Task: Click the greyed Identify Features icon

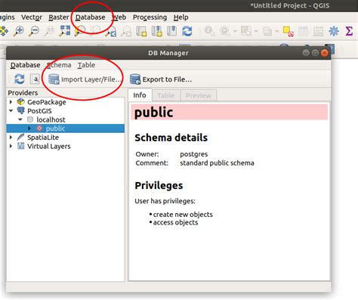Action: (x=209, y=31)
